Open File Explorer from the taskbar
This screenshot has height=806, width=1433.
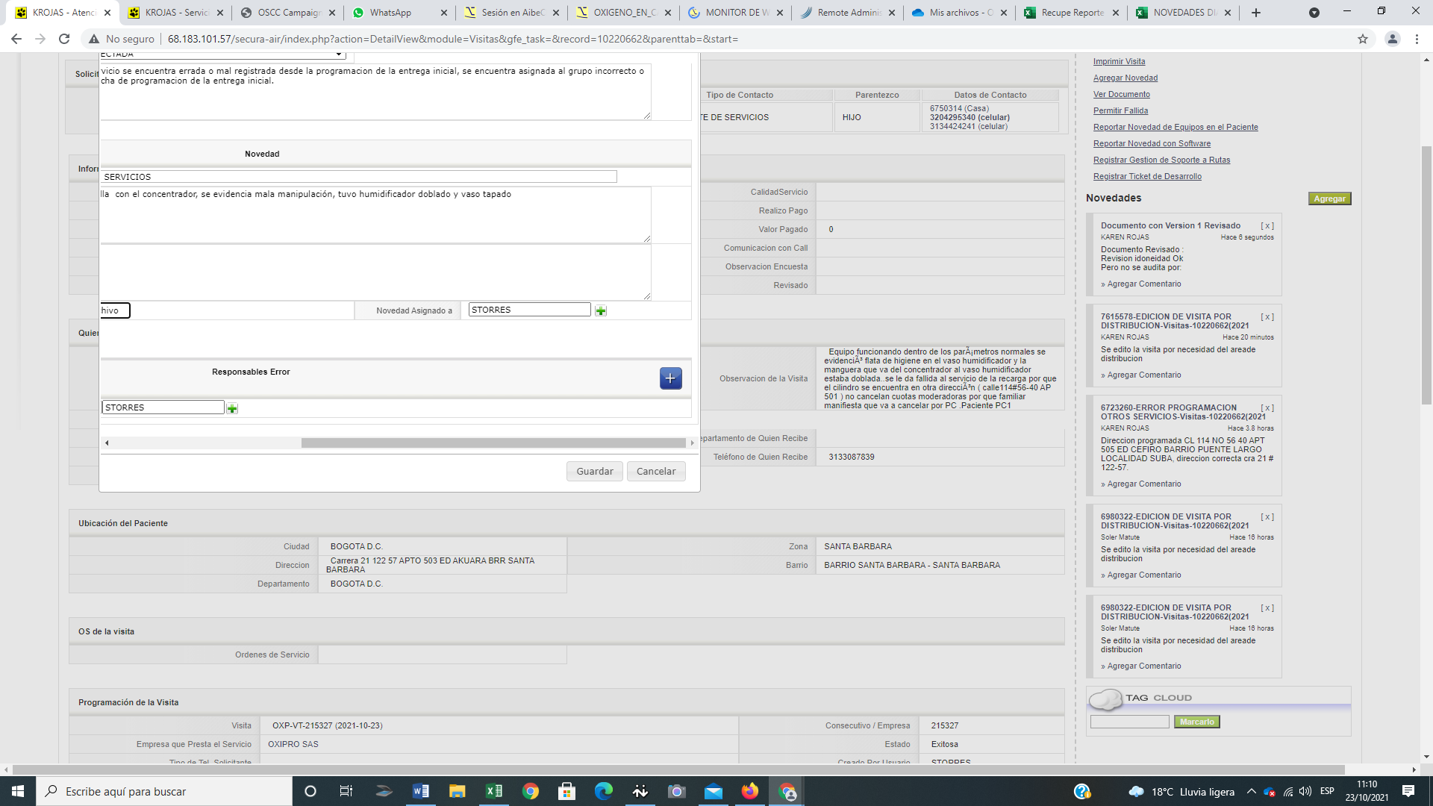458,791
